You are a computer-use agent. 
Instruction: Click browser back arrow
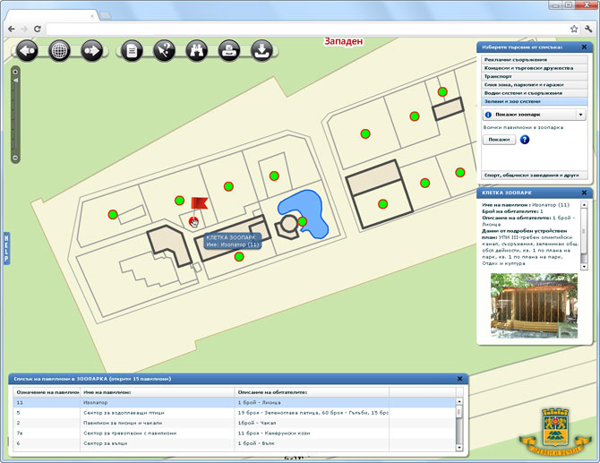click(12, 29)
